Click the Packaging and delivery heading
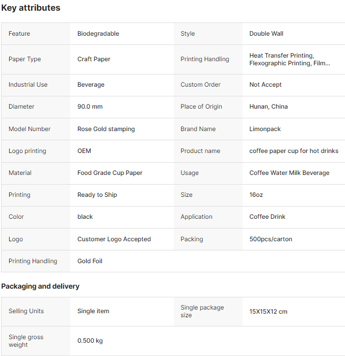The height and width of the screenshot is (356, 345). click(x=40, y=286)
